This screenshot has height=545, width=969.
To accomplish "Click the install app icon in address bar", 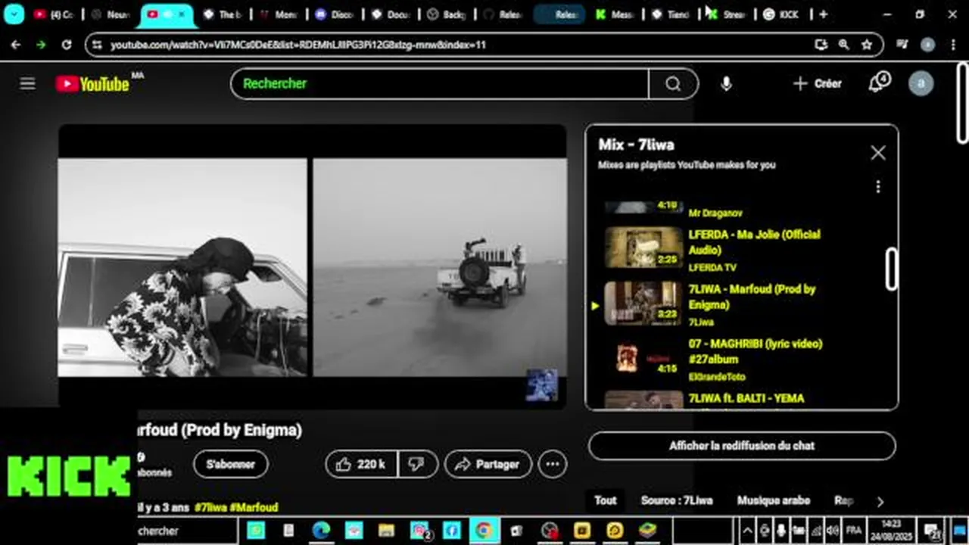I will point(821,45).
